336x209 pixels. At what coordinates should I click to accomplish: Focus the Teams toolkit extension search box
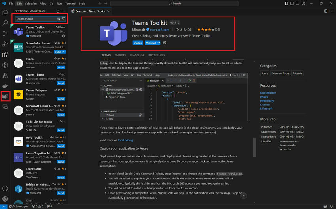coord(35,19)
